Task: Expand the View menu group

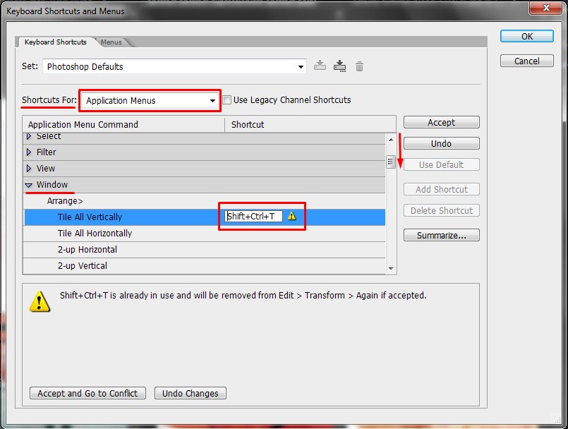Action: pyautogui.click(x=29, y=169)
